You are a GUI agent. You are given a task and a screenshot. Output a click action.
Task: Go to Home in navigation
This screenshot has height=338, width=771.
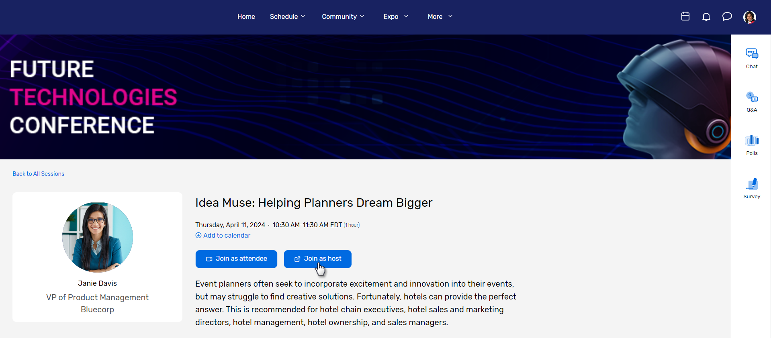pos(246,16)
